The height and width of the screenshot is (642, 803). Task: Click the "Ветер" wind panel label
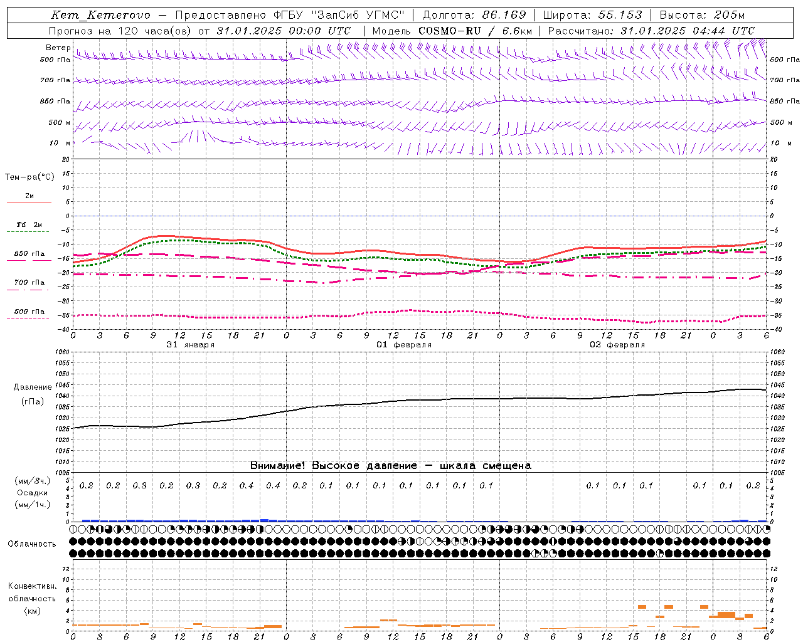pos(58,48)
